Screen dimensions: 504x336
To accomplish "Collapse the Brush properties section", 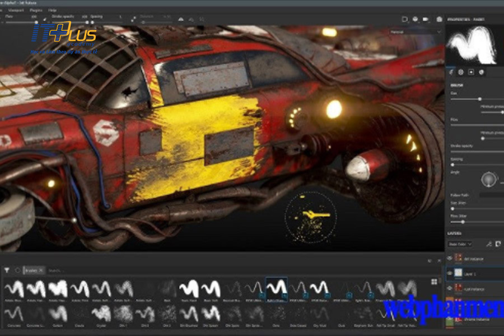I will coord(457,85).
